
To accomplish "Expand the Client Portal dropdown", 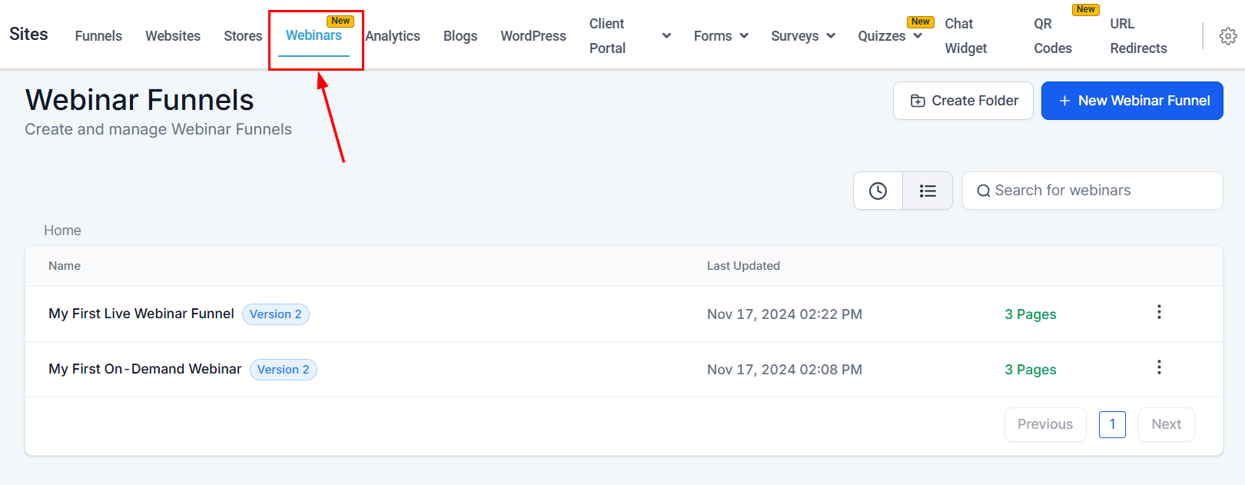I will coord(666,36).
